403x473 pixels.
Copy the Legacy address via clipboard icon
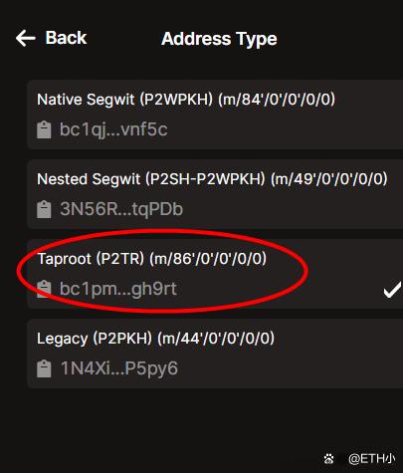tap(44, 368)
